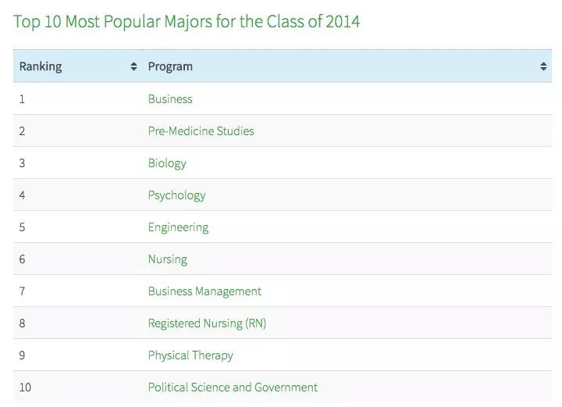Screen dimensions: 562x407
Task: Click the Top 10 Most Popular Majors heading
Action: [x=187, y=21]
